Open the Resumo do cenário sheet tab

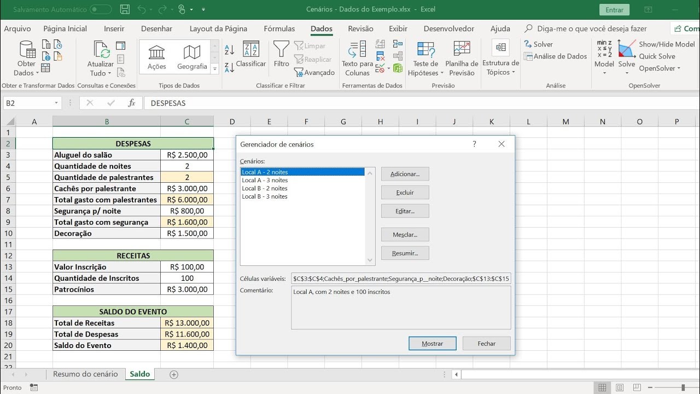coord(85,374)
